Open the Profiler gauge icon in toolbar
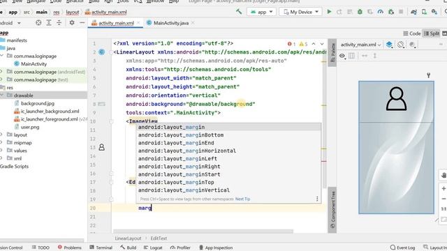Viewport: 447px width, 251px height. (x=380, y=12)
